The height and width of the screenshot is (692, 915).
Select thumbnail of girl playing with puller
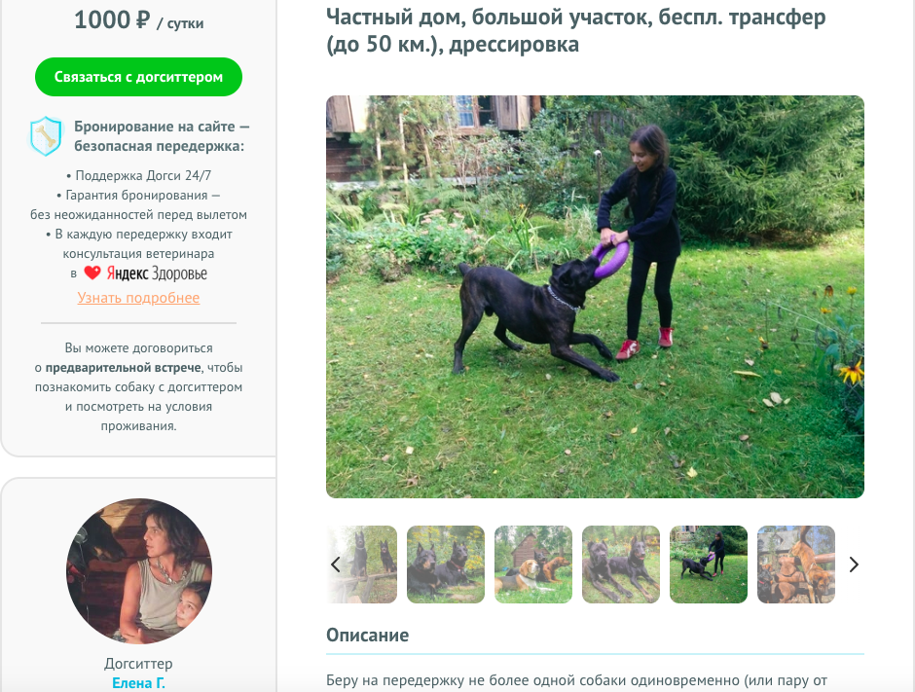pyautogui.click(x=709, y=565)
